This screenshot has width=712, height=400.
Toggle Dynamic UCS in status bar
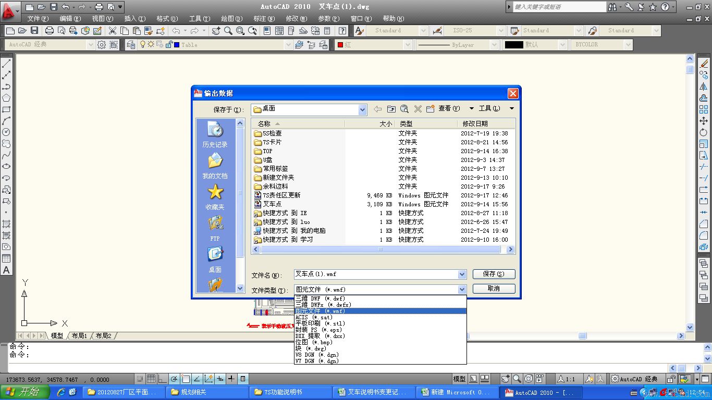tap(208, 379)
